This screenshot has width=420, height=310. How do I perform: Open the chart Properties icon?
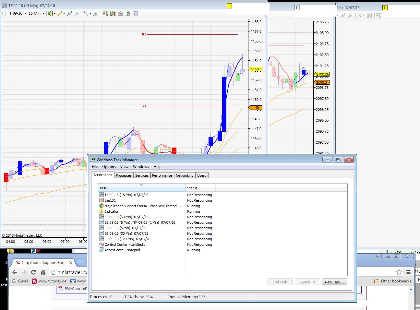pyautogui.click(x=135, y=13)
